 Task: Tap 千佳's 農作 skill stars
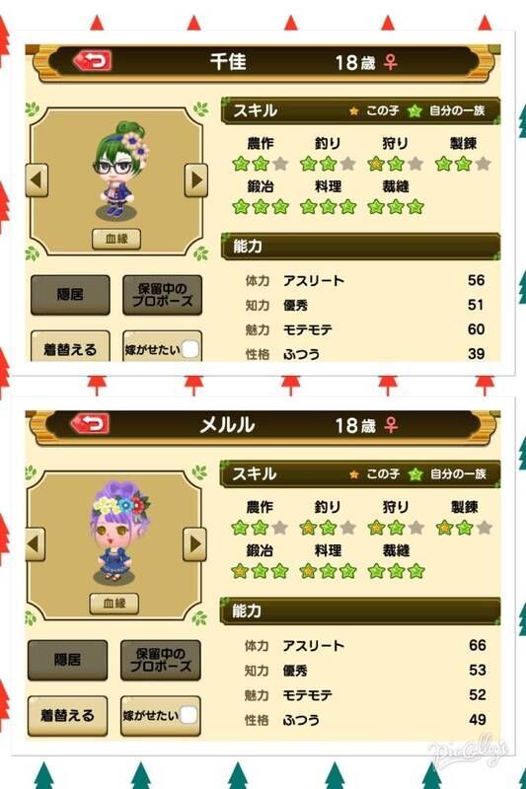click(x=261, y=164)
